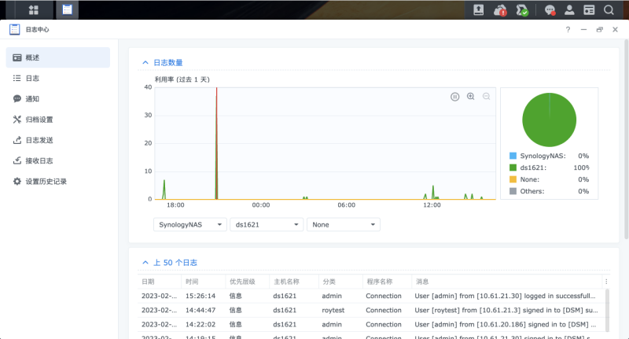Click the gray Others legend swatch

click(513, 191)
